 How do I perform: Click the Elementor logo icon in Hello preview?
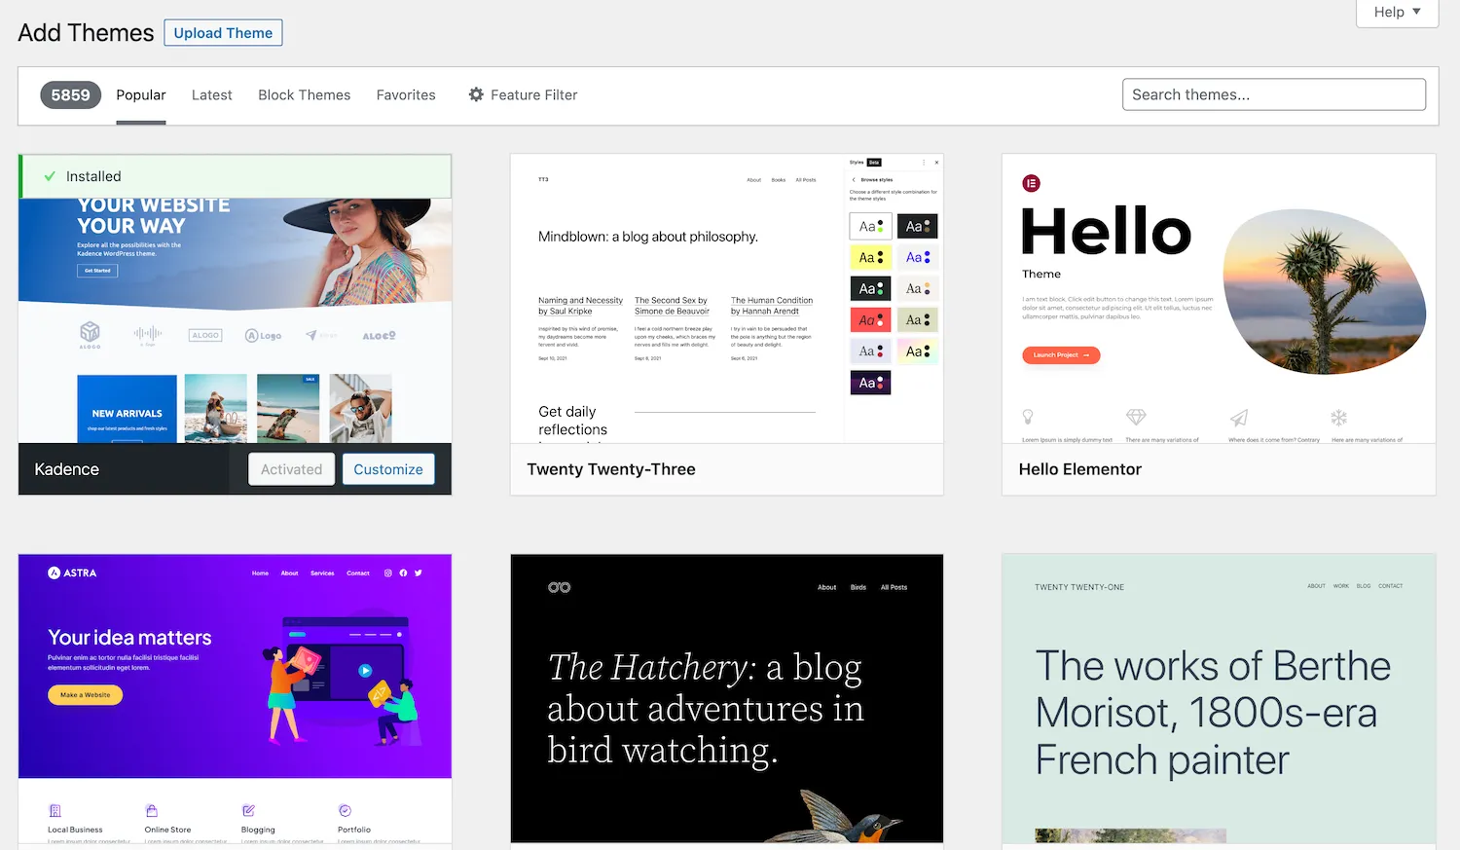click(x=1031, y=183)
